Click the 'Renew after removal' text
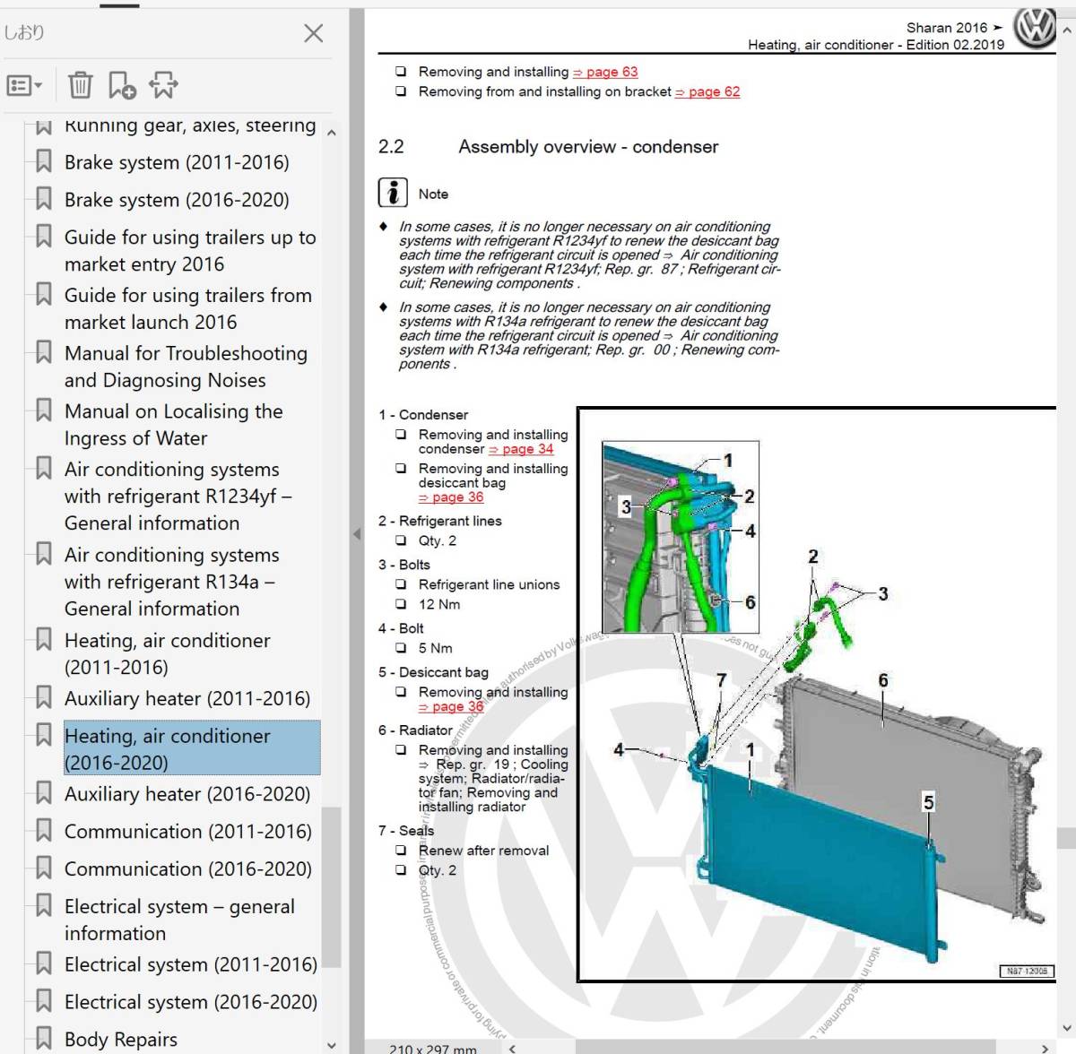Screen dimensions: 1076x1054 (484, 851)
